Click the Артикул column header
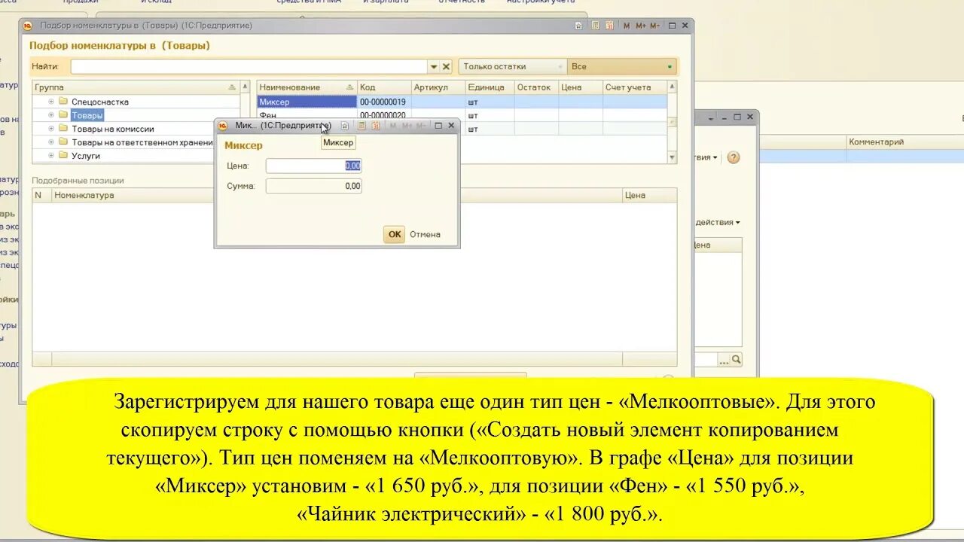The width and height of the screenshot is (964, 542). pos(438,87)
